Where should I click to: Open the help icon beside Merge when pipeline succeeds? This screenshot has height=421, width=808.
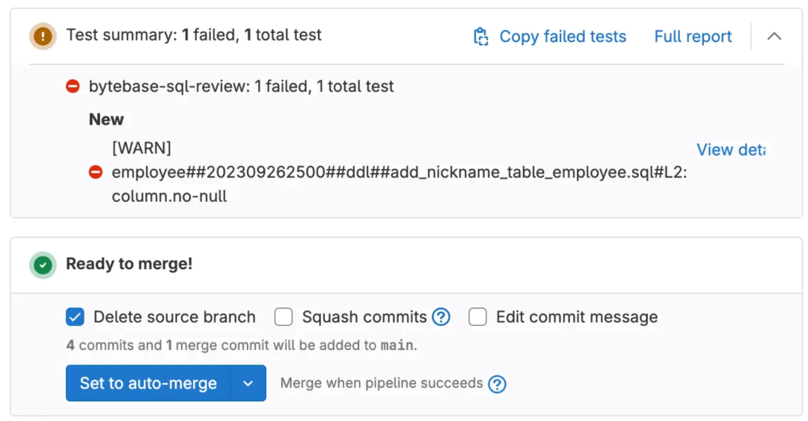(x=497, y=384)
